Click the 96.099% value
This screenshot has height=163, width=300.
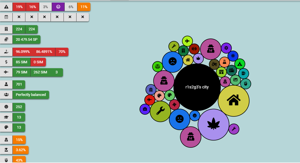coord(23,52)
